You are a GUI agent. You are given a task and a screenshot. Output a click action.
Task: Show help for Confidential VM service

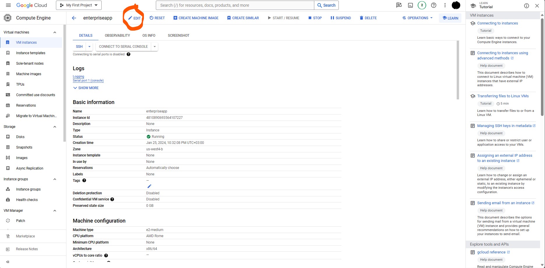click(x=112, y=199)
